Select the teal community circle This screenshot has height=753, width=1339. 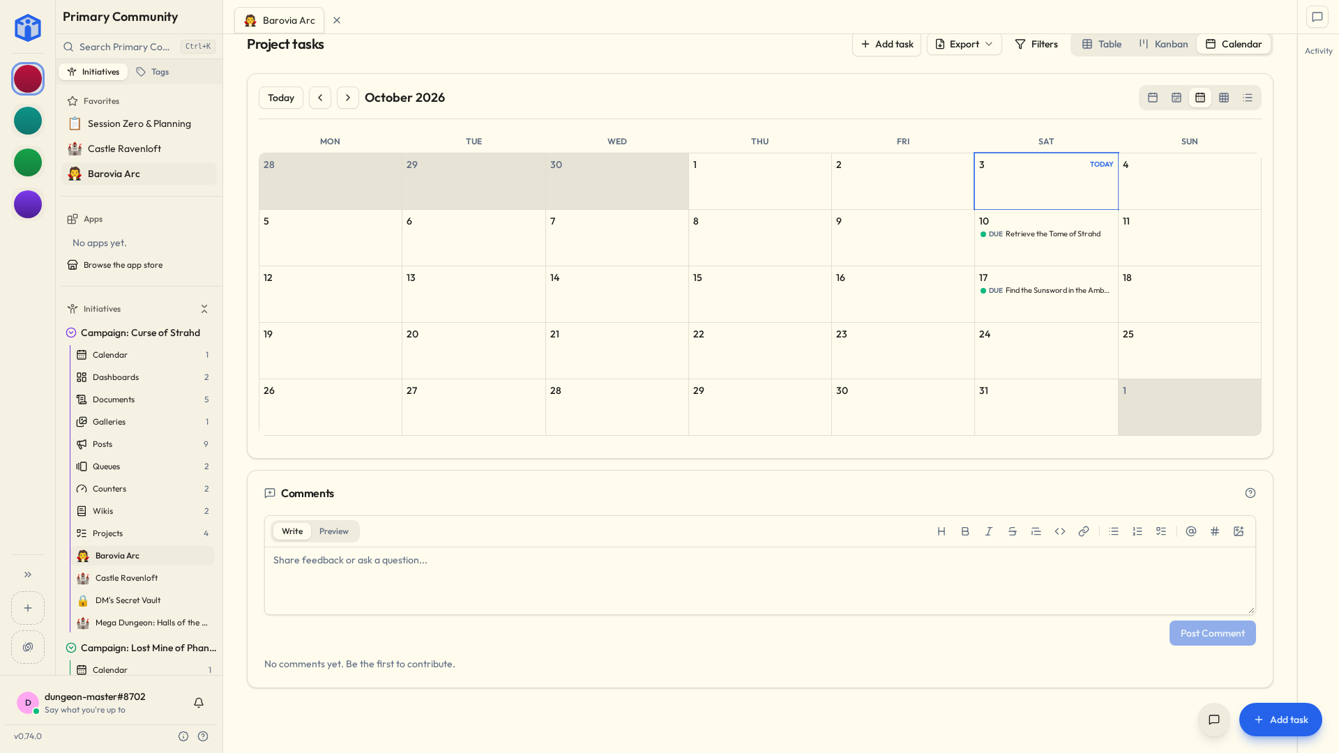tap(28, 121)
